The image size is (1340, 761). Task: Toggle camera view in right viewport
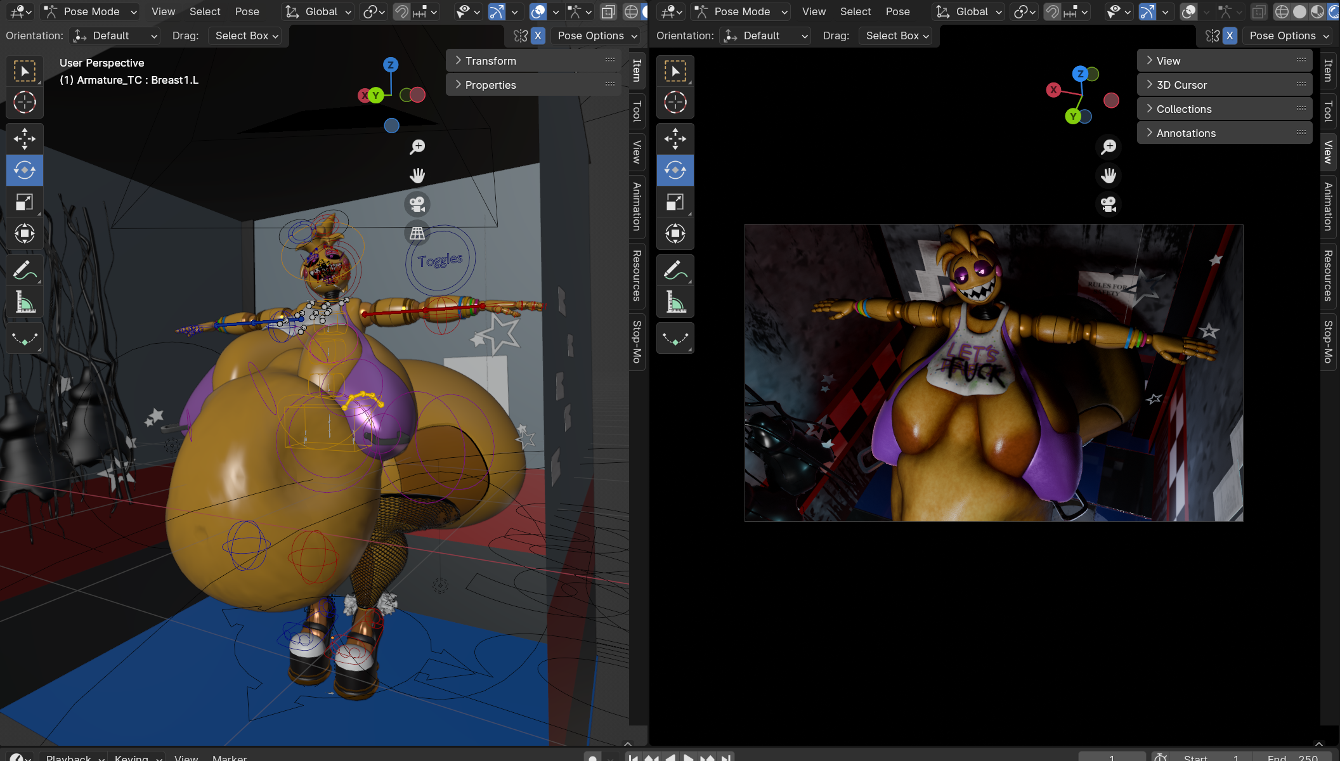(1109, 204)
